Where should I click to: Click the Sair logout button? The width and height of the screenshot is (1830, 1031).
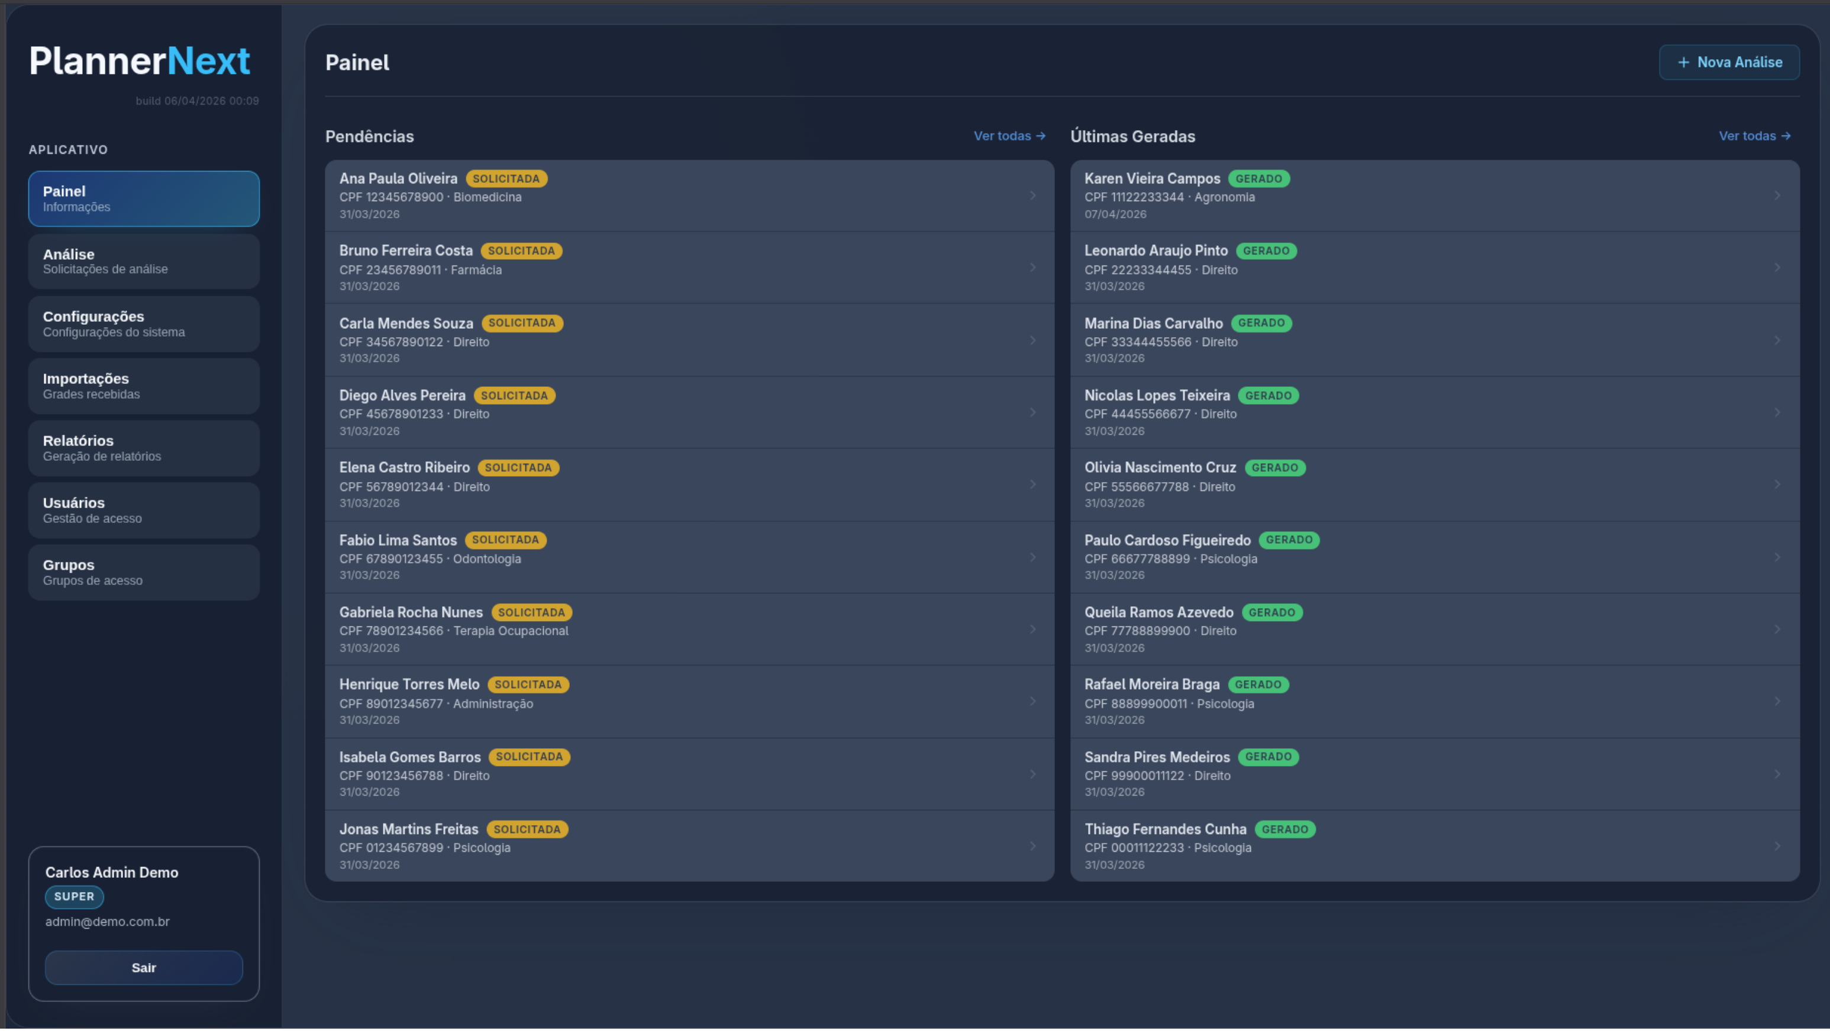click(x=144, y=968)
